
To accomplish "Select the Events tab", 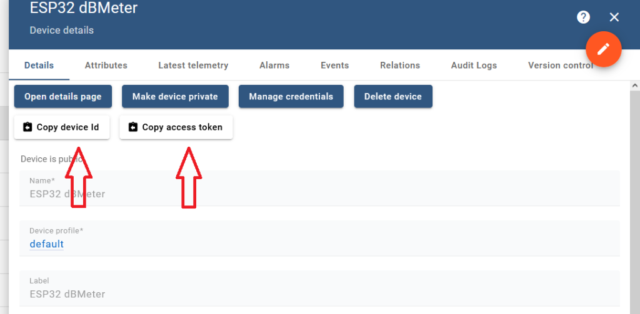I will 334,66.
